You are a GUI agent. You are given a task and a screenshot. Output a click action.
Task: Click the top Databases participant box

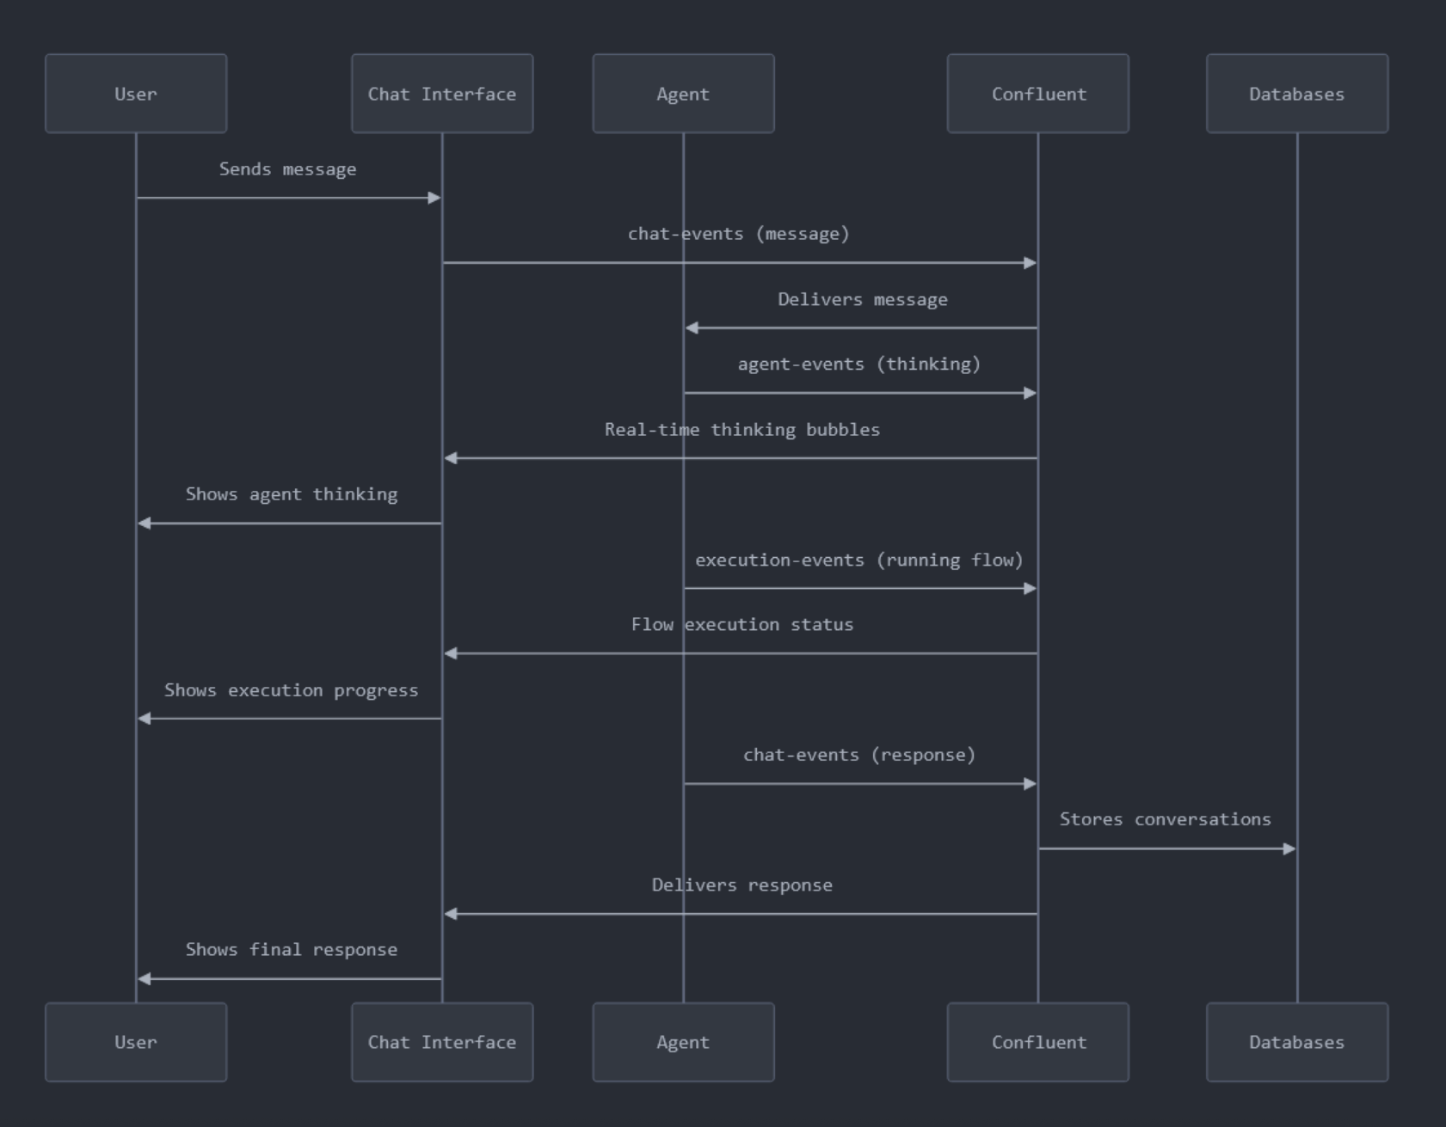tap(1297, 94)
